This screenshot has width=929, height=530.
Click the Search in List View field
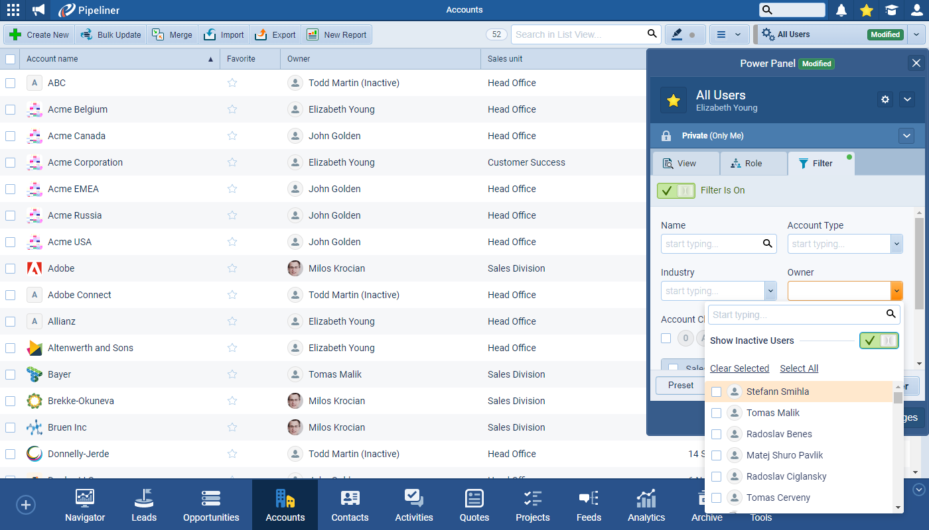[579, 34]
